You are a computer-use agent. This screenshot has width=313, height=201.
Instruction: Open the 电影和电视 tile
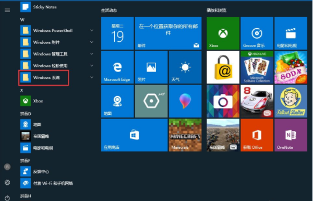291,33
